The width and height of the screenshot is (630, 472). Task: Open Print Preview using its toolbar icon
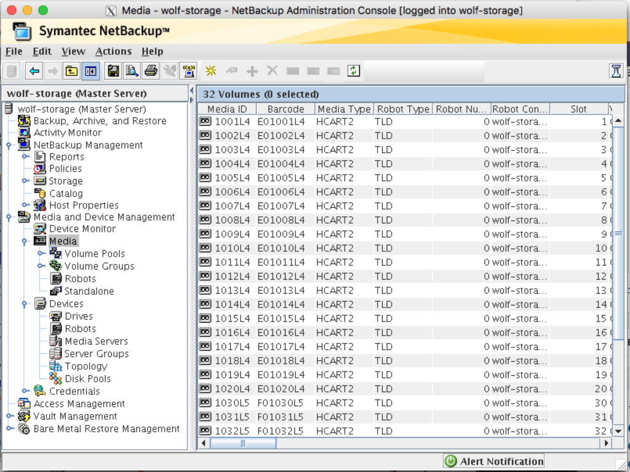point(131,71)
